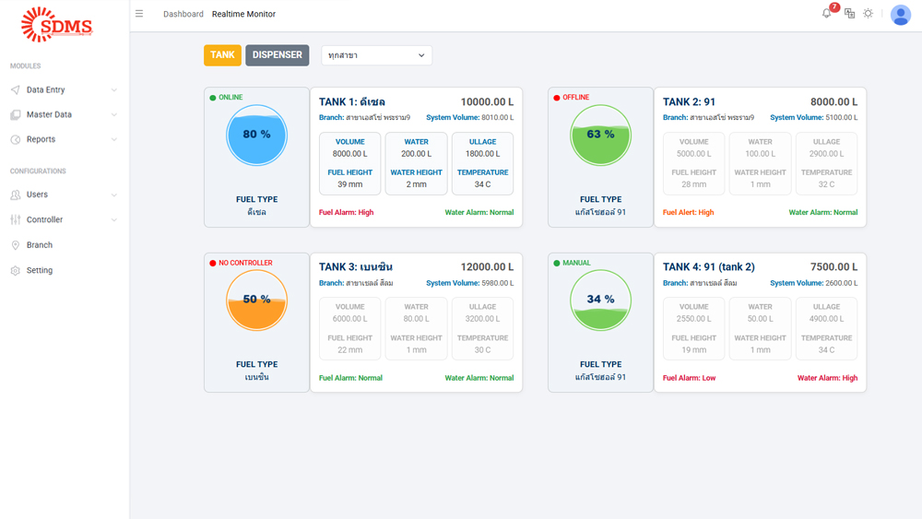
Task: Click Tank 3 50% orange gauge
Action: (x=256, y=301)
